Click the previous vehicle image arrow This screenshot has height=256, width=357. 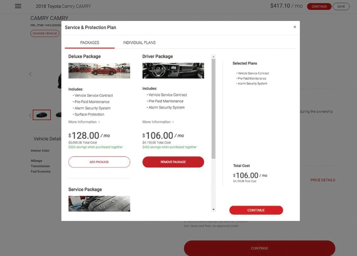coord(30,74)
